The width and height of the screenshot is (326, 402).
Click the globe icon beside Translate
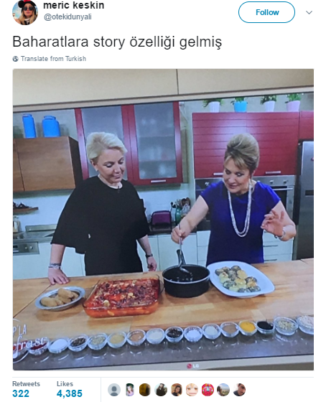point(15,59)
